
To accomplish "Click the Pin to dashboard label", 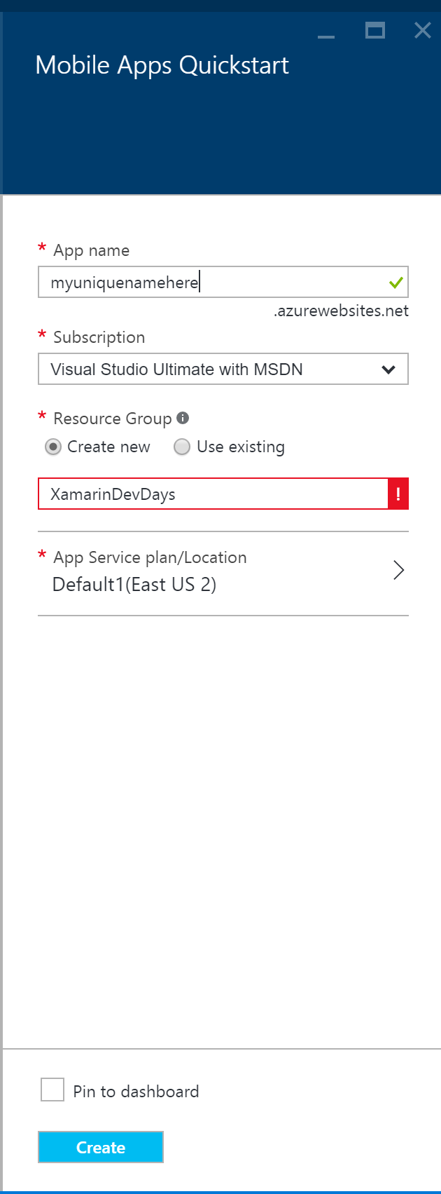I will 136,1092.
